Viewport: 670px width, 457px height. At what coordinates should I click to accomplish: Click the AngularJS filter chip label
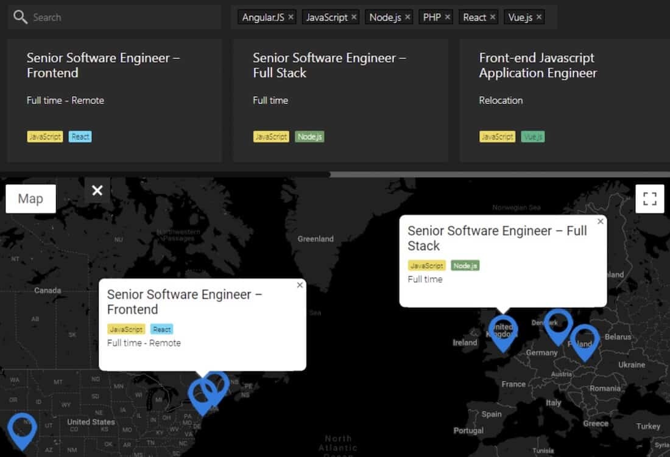point(263,18)
